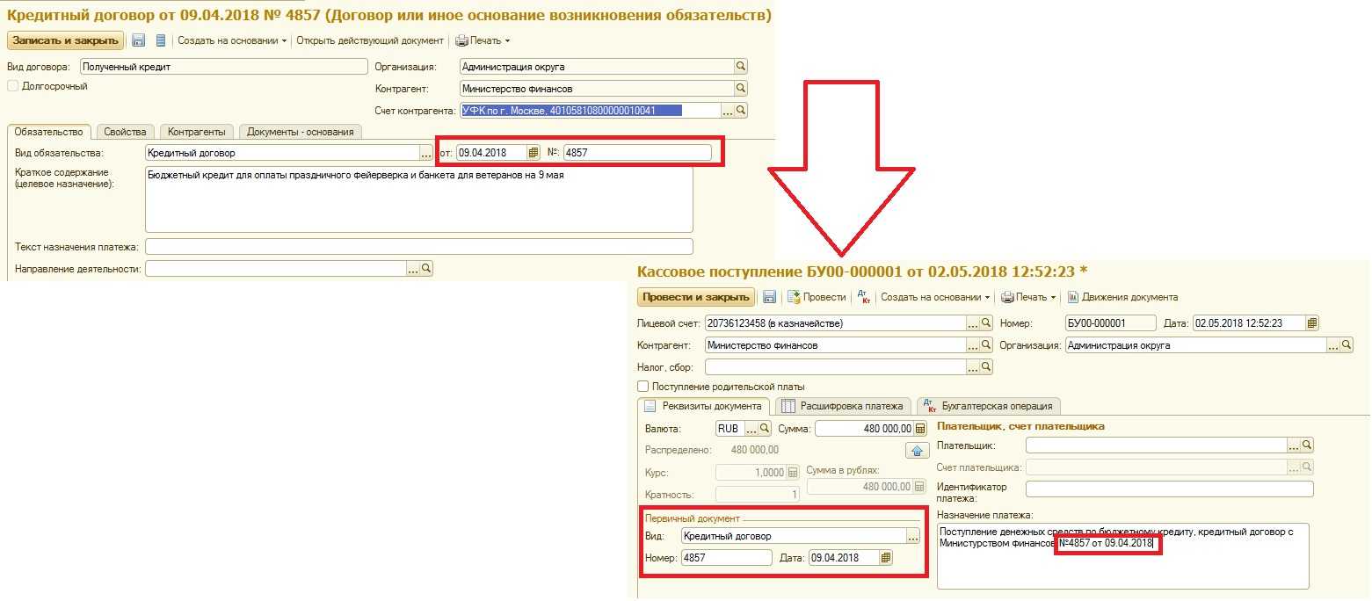Viewport: 1372px width, 601px height.
Task: Click 'Записать и закрыть' in the credit contract form
Action: 65,40
